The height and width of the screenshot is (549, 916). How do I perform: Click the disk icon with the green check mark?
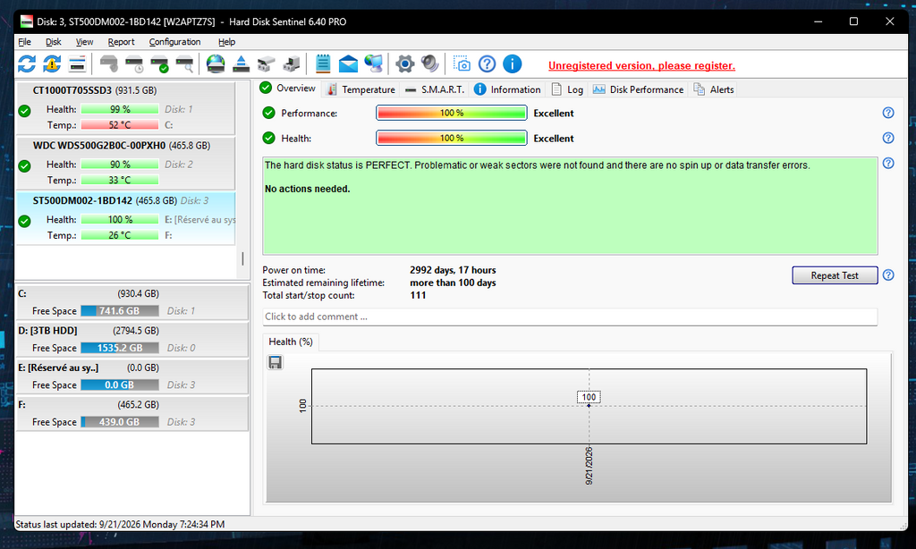tap(159, 63)
